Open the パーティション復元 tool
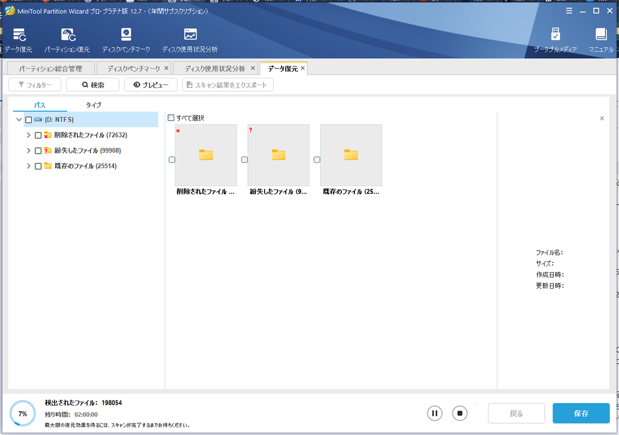This screenshot has height=435, width=619. coord(67,41)
